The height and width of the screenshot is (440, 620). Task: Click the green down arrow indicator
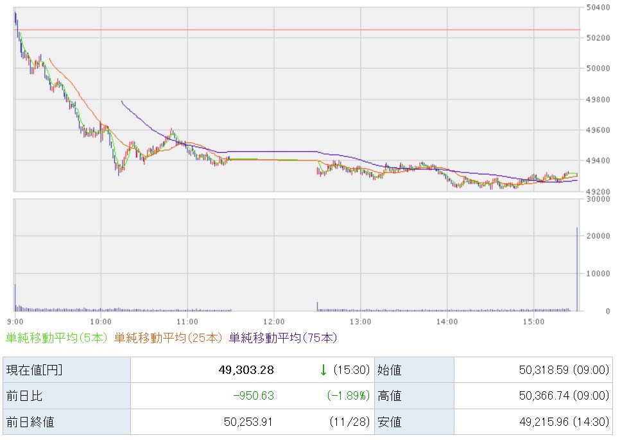(x=323, y=369)
